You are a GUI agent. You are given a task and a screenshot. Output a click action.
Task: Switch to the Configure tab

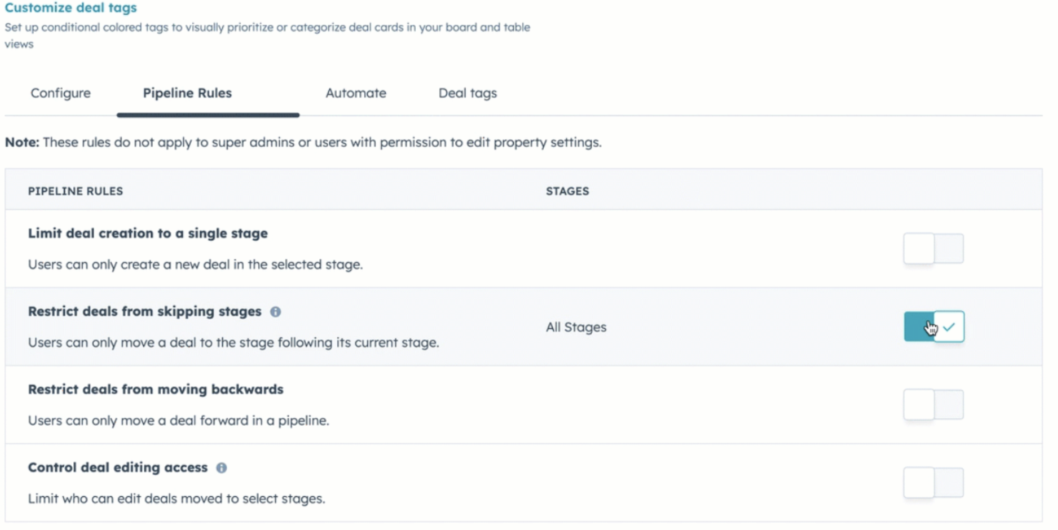pyautogui.click(x=61, y=93)
